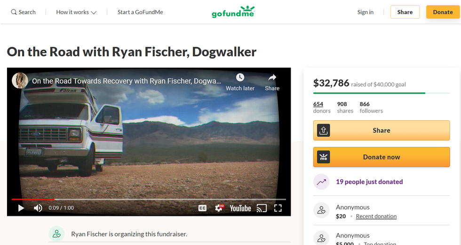This screenshot has height=245, width=461.
Task: Open the video settings gear
Action: (219, 208)
